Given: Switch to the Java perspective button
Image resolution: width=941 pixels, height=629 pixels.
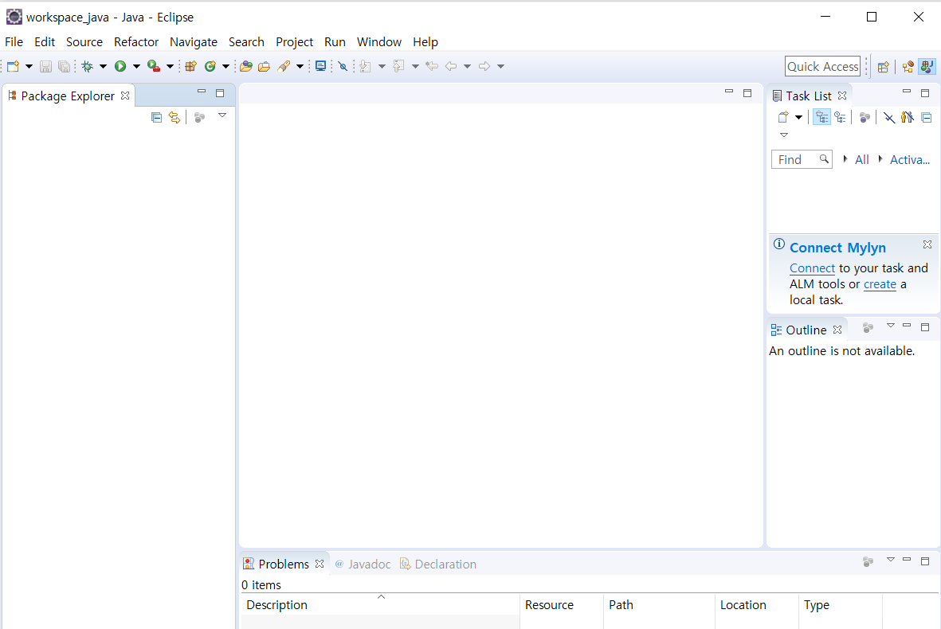Looking at the screenshot, I should point(927,67).
